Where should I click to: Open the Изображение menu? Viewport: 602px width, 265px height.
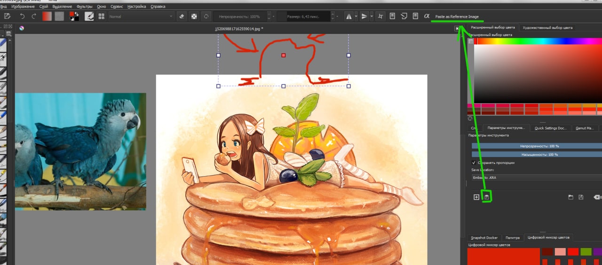22,7
